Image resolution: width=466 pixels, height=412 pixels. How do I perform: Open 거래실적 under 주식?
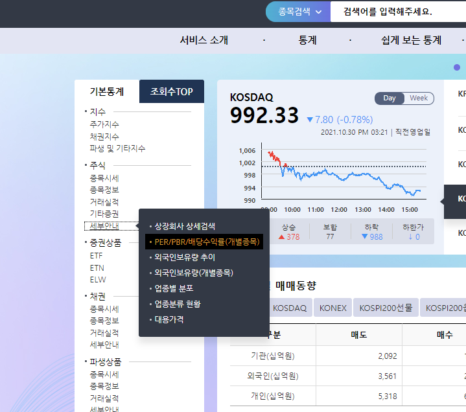coord(104,202)
